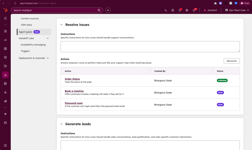Open the Zen Plant Care account dropdown

point(237,10)
